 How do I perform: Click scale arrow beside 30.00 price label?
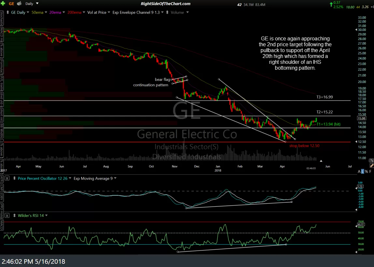(x=356, y=30)
